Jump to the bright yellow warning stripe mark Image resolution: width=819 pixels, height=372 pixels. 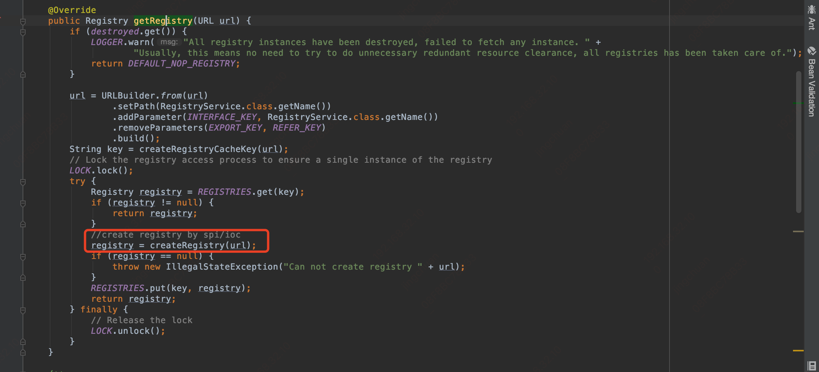[x=798, y=351]
